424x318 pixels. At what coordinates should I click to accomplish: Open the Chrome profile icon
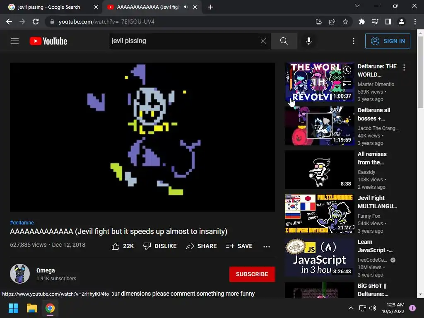[x=402, y=22]
